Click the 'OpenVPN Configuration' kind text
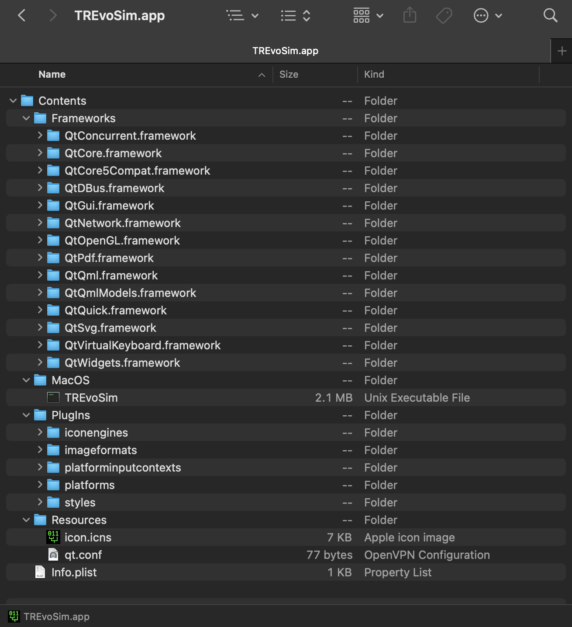The width and height of the screenshot is (572, 627). [427, 555]
